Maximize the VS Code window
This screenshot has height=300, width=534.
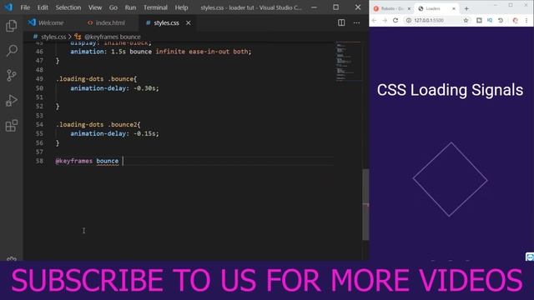click(x=335, y=7)
